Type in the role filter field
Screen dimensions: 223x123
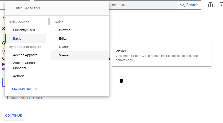63,8
